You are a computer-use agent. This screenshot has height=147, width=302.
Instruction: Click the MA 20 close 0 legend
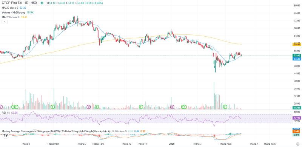pyautogui.click(x=10, y=8)
